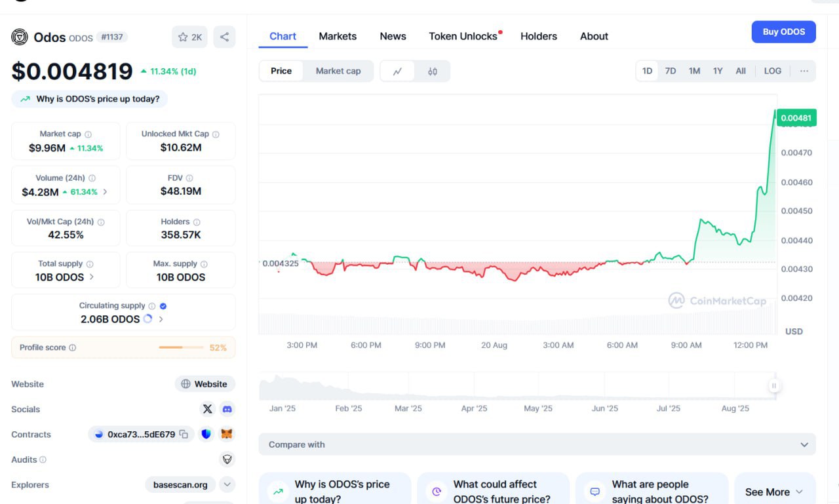Click the FDV info icon
Image resolution: width=839 pixels, height=504 pixels.
point(189,178)
